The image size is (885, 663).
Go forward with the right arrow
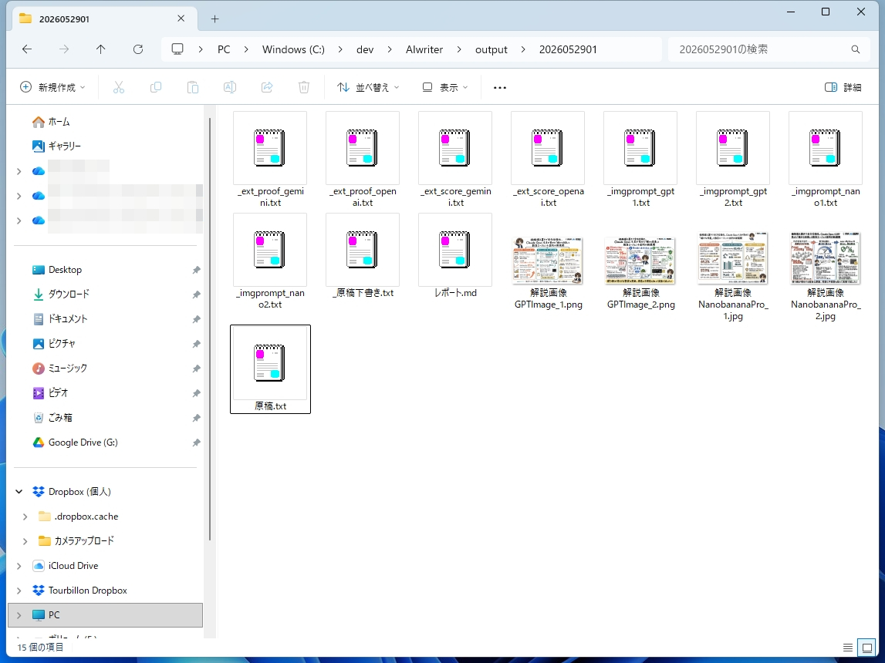pos(64,49)
